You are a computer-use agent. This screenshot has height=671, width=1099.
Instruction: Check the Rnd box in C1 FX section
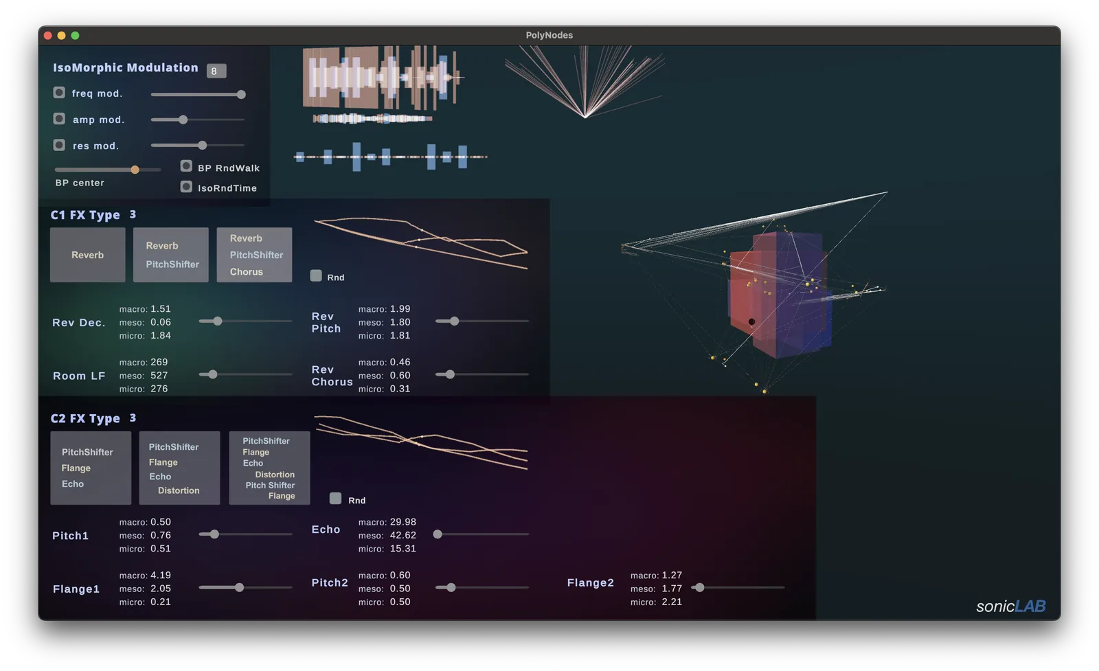316,275
